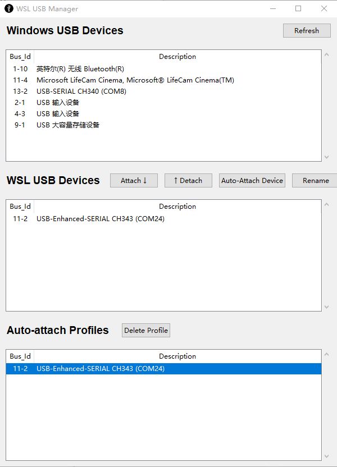Click the Refresh button
Viewport: 337px width, 467px height.
tap(306, 30)
